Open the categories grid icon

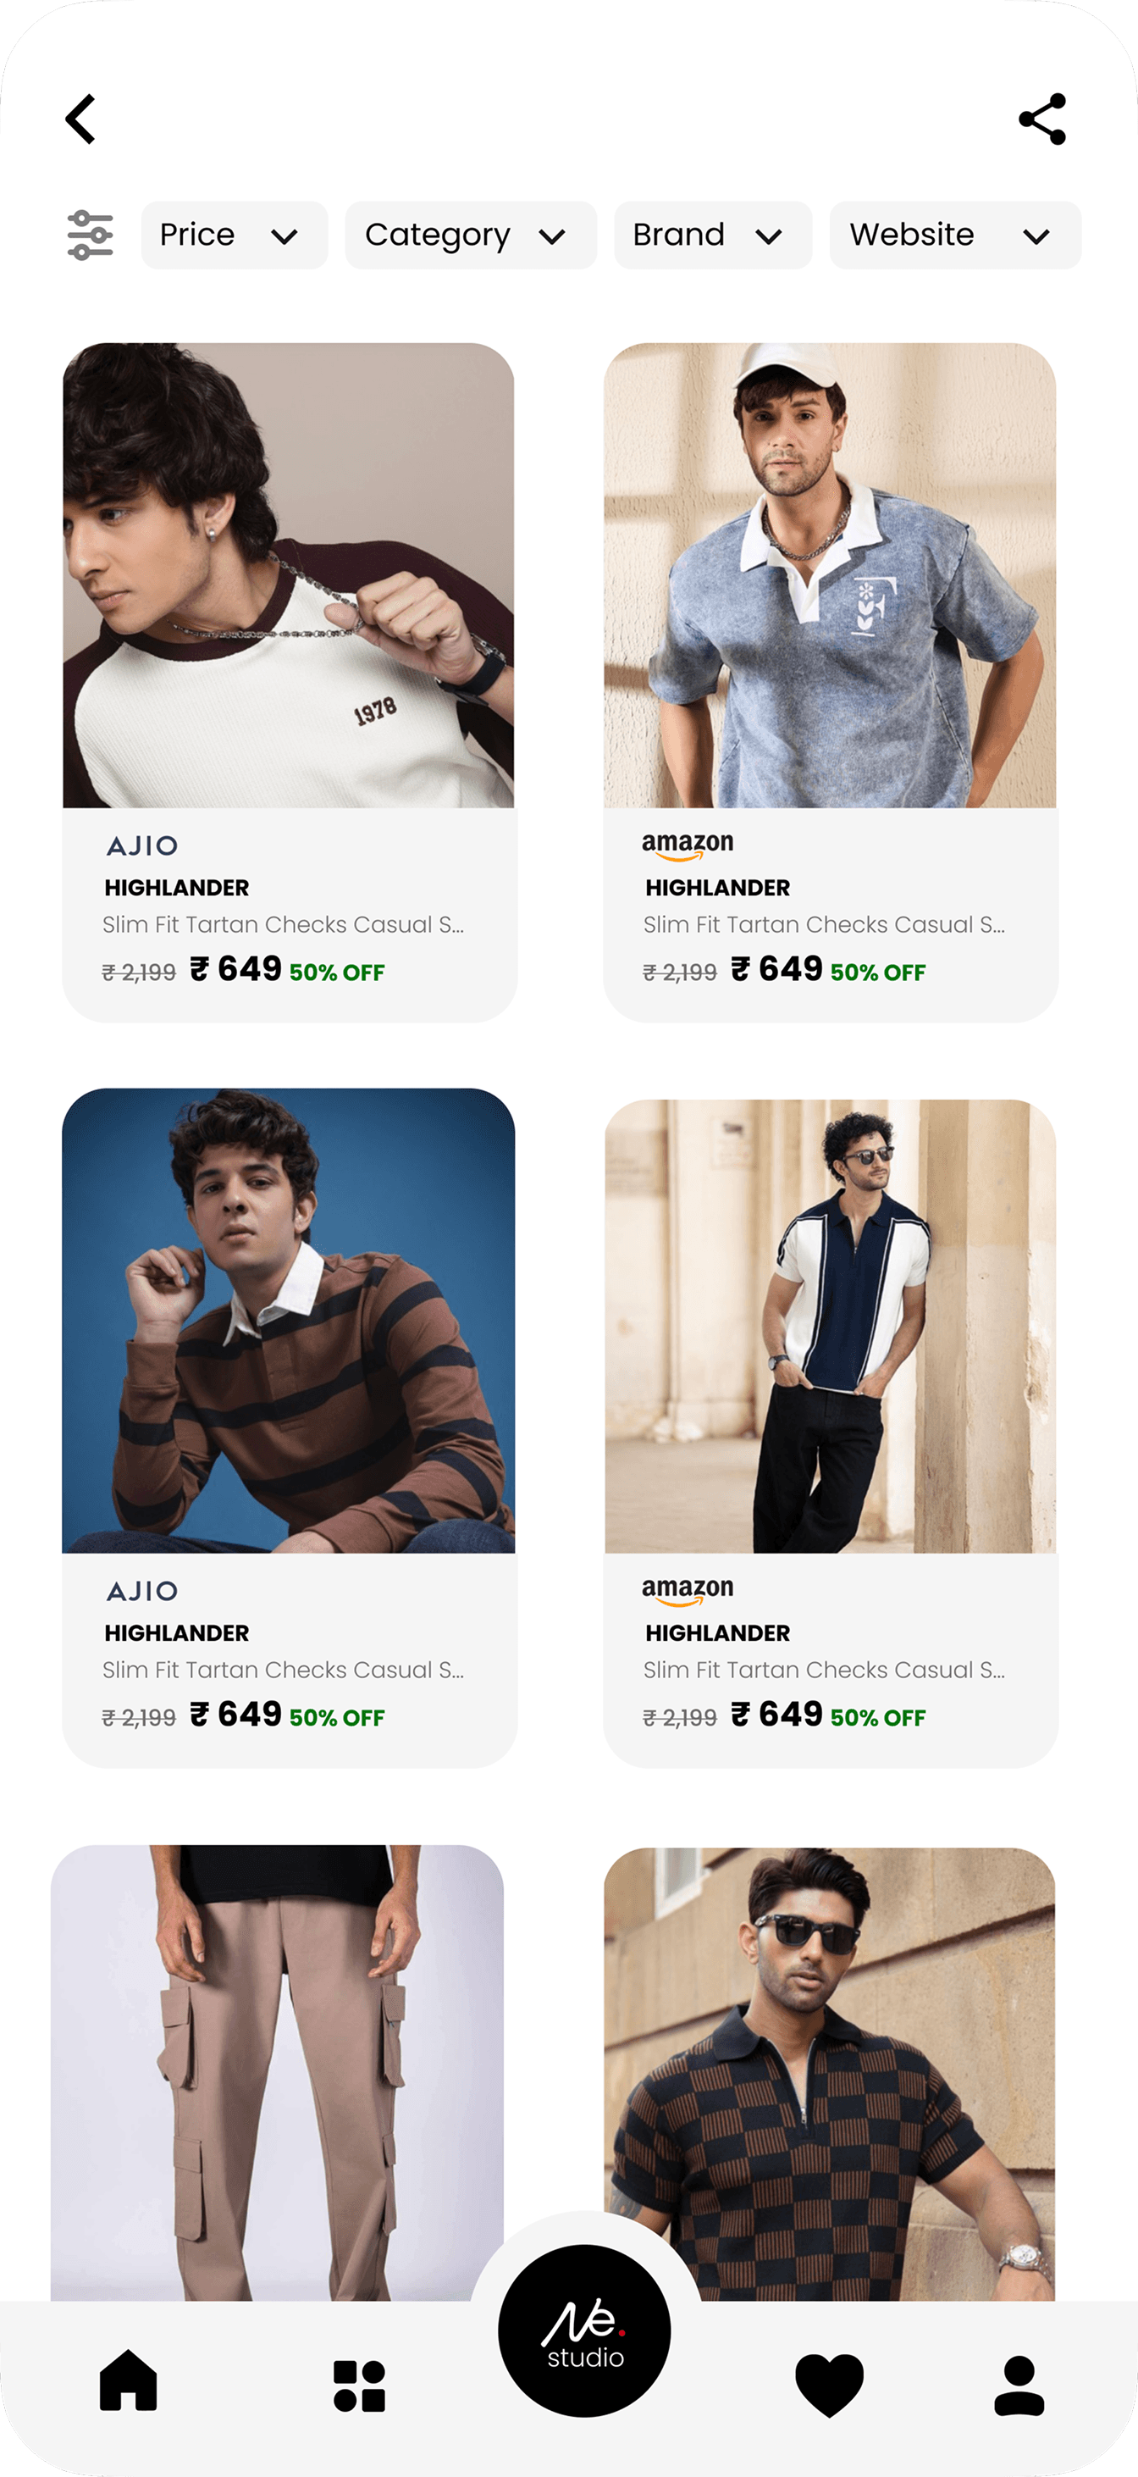[x=360, y=2386]
